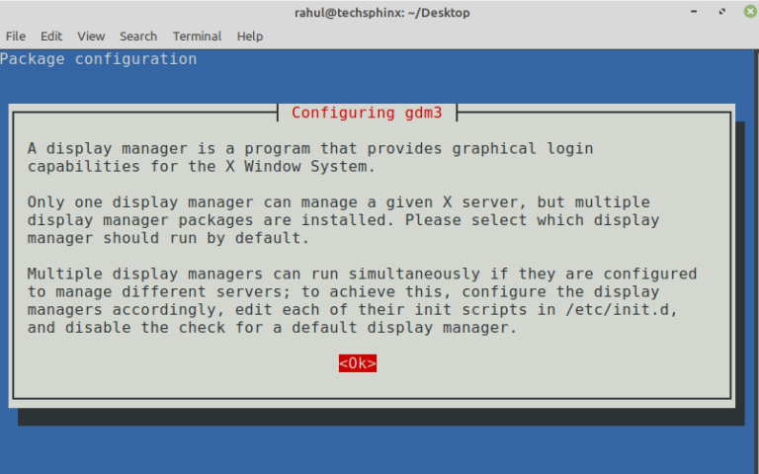Click the Configuring gdm3 dialog title
The image size is (759, 474).
369,113
